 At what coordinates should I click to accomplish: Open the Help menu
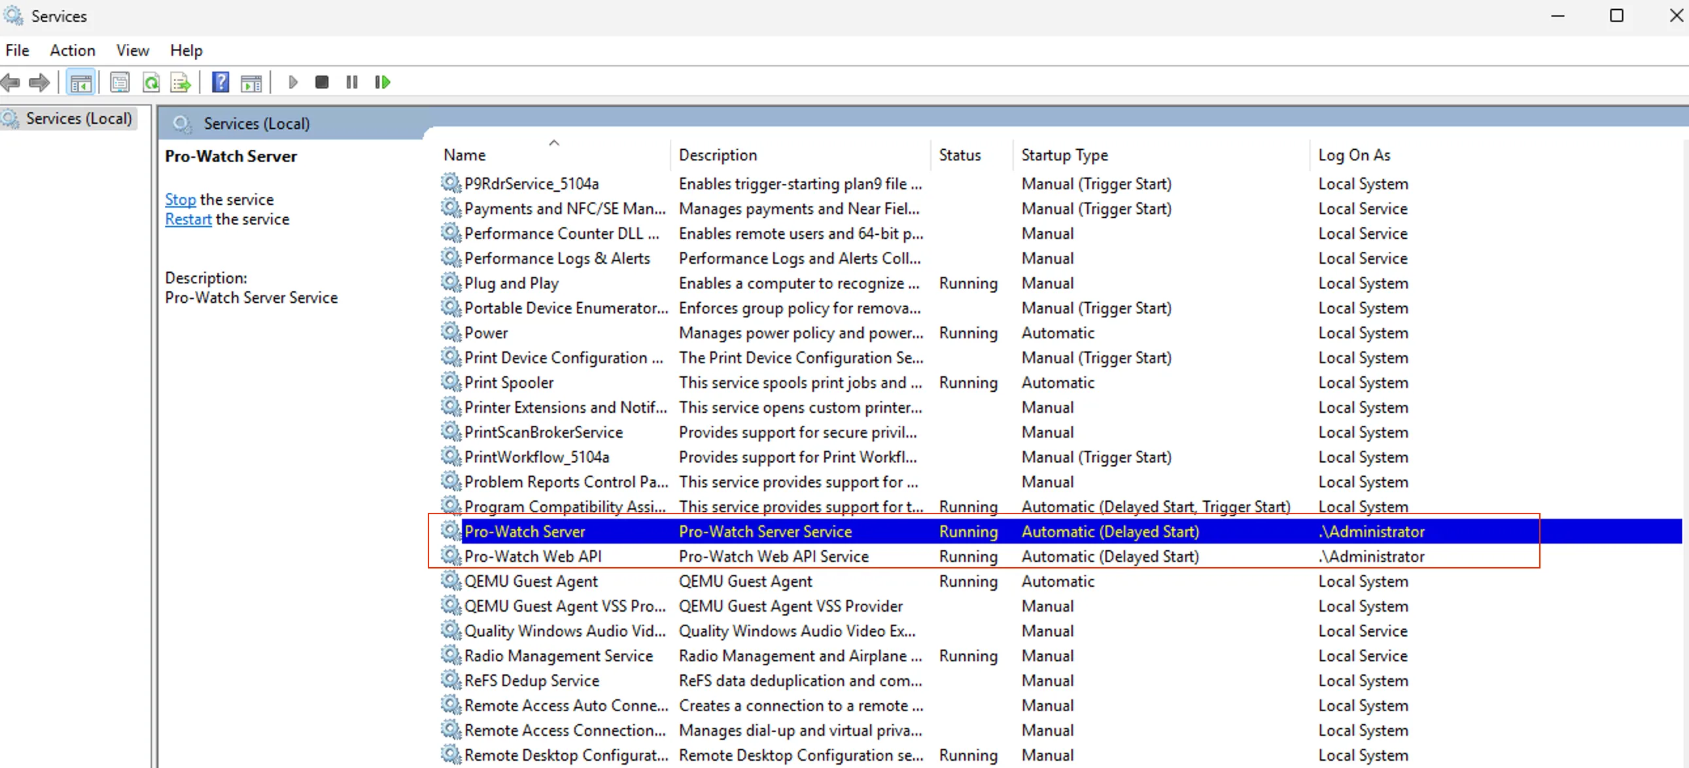pos(186,50)
